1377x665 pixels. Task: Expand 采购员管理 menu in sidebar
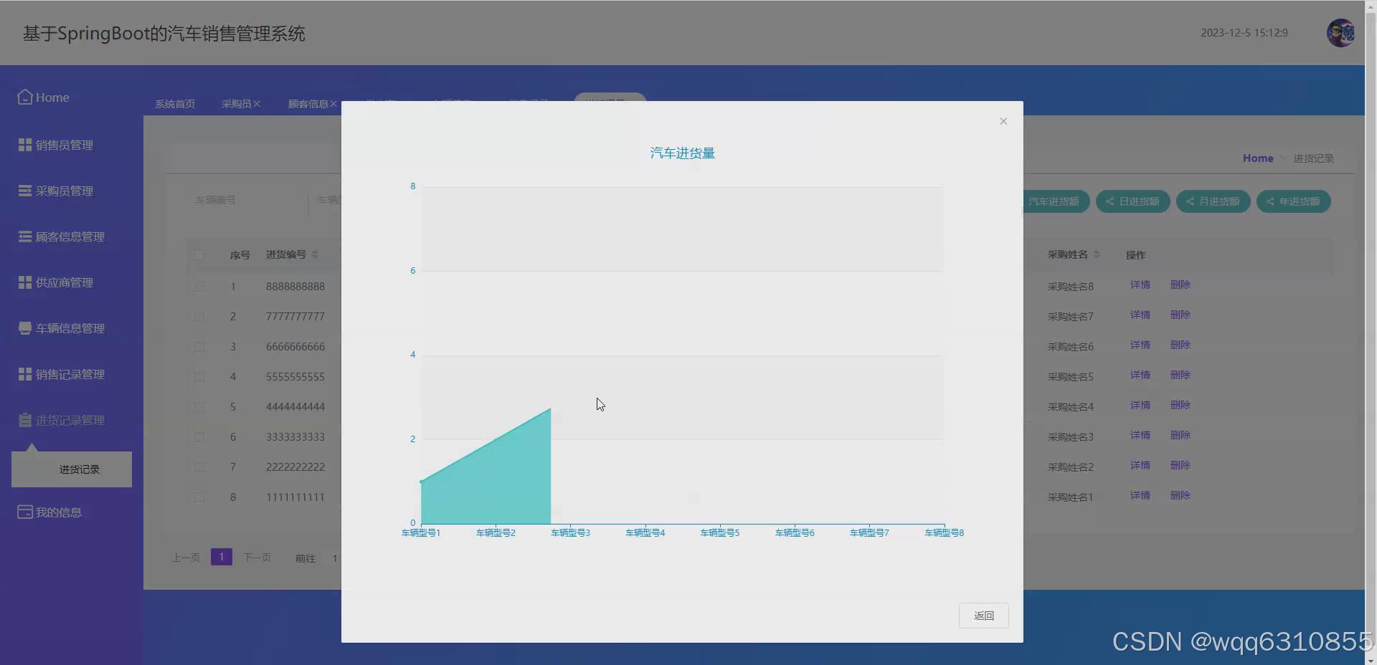pyautogui.click(x=65, y=191)
